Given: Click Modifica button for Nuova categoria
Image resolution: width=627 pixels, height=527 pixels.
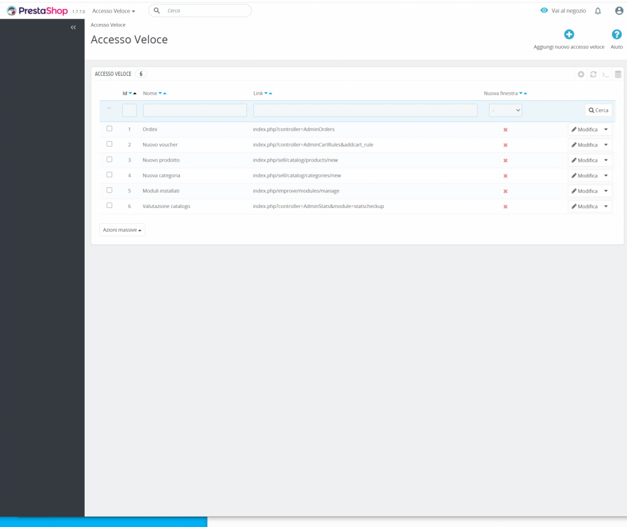Looking at the screenshot, I should [584, 175].
